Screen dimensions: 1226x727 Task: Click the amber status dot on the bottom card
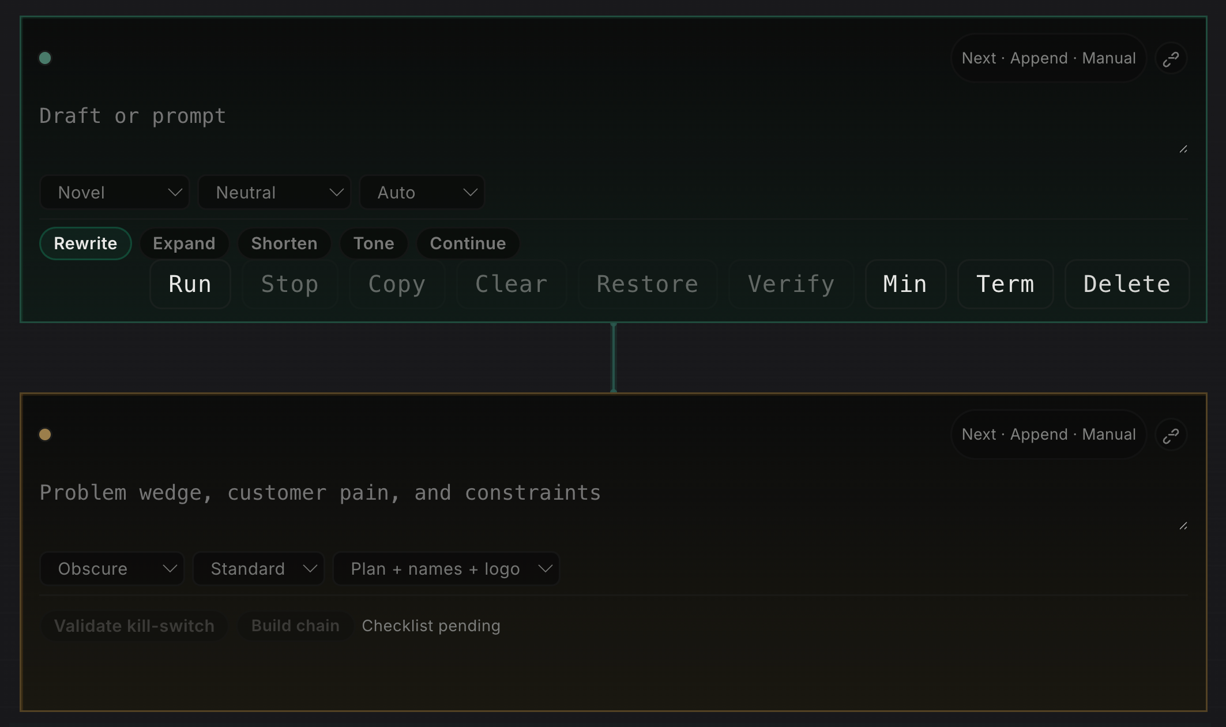45,434
